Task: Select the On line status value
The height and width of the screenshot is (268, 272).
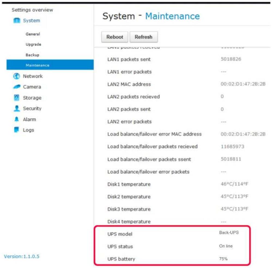Action: click(226, 246)
